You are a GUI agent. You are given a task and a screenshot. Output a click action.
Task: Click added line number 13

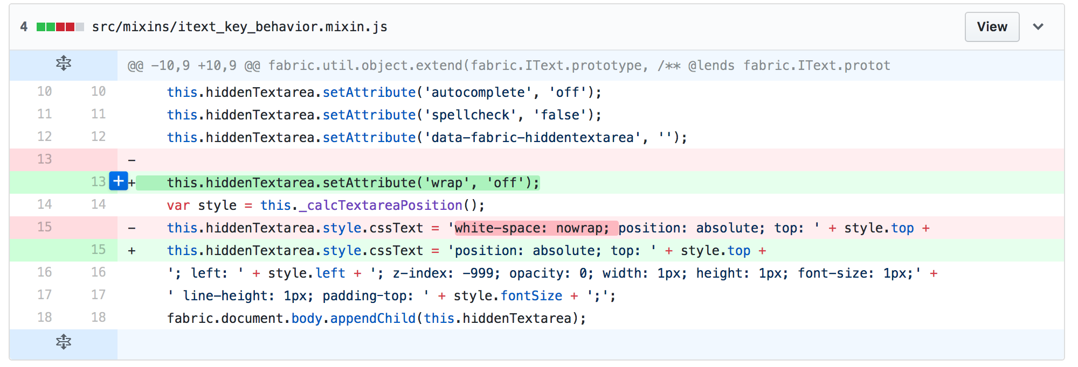pyautogui.click(x=98, y=182)
